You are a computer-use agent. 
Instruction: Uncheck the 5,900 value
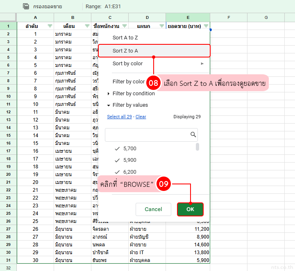[x=117, y=160]
